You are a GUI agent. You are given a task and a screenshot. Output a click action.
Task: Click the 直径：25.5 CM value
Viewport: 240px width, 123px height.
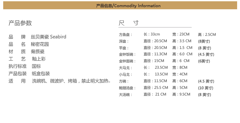click(156, 88)
